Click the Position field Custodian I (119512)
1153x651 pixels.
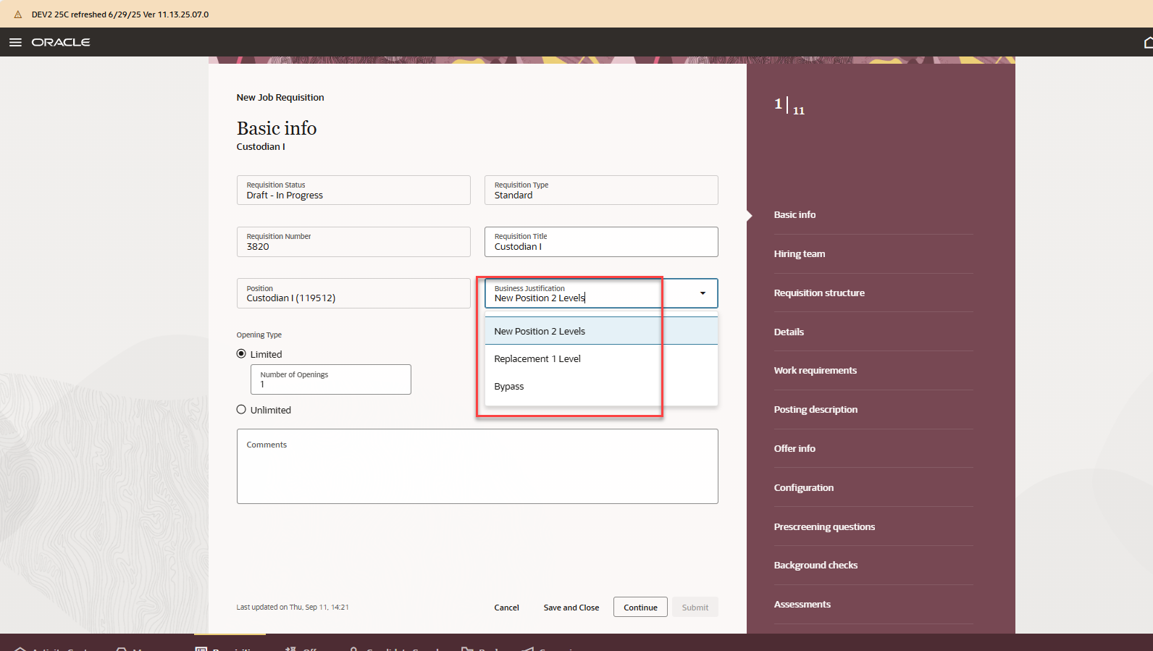pos(353,293)
